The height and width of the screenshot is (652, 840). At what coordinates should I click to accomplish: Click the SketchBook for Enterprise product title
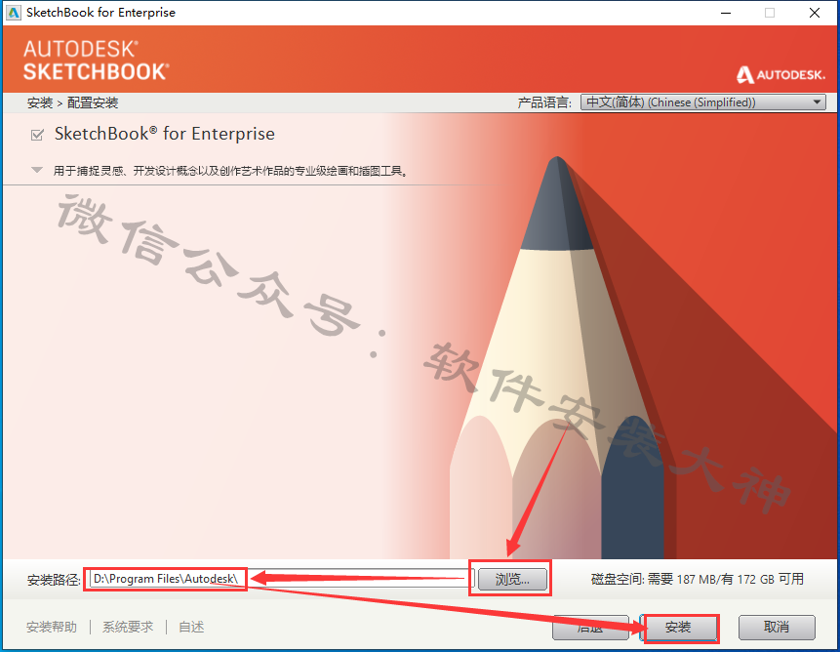point(165,134)
